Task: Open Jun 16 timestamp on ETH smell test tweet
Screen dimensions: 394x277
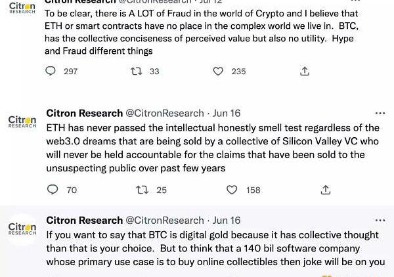Action: click(227, 114)
